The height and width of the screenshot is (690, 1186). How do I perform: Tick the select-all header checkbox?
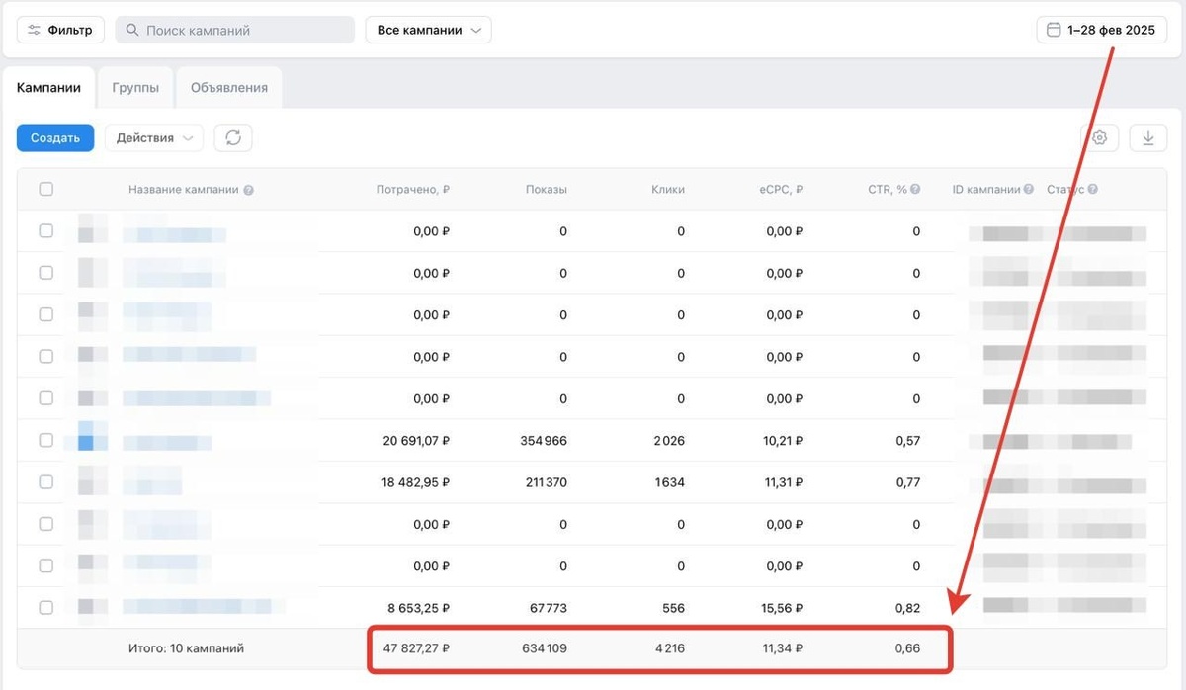(x=46, y=189)
